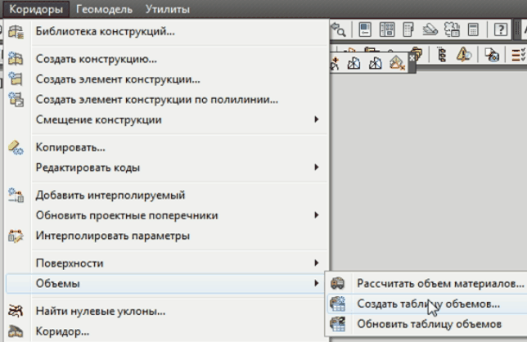The image size is (527, 342).
Task: Click the icon beside Рассчитать объем материалов
Action: [337, 283]
